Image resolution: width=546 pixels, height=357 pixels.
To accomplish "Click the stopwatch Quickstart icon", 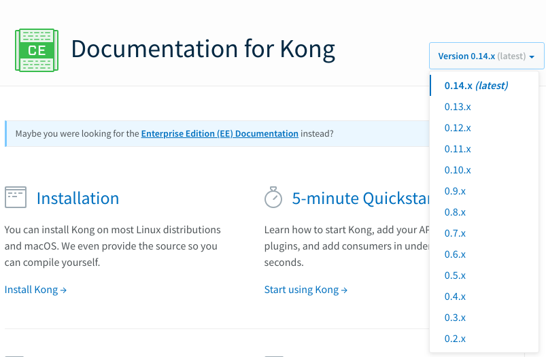I will click(x=273, y=197).
